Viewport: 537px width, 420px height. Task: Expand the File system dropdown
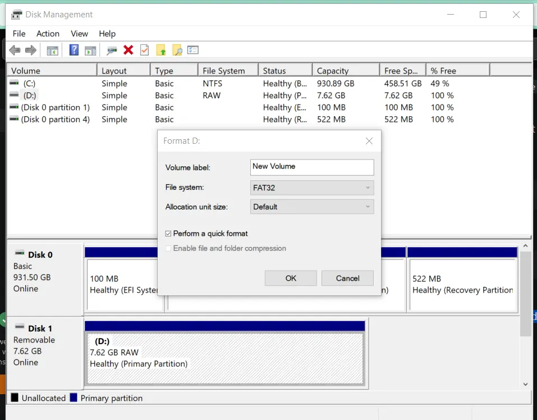[311, 188]
